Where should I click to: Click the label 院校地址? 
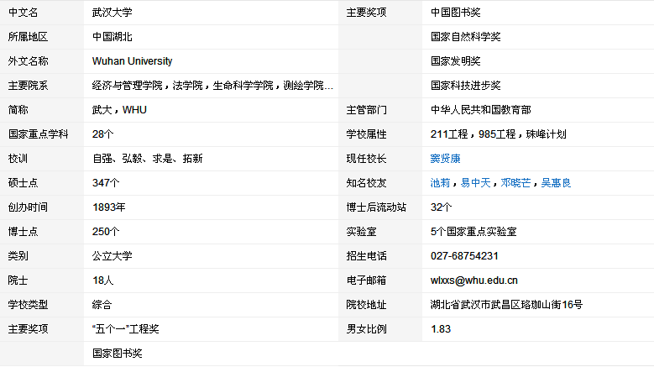[x=366, y=305]
